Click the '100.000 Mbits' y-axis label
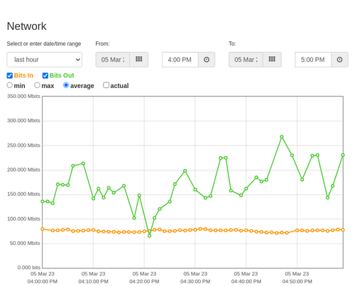The width and height of the screenshot is (355, 286). pos(23,219)
